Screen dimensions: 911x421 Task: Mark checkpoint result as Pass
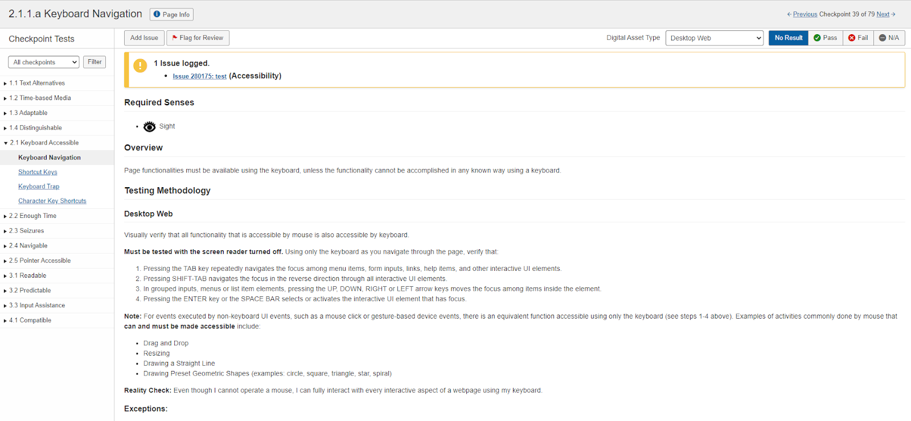tap(825, 38)
